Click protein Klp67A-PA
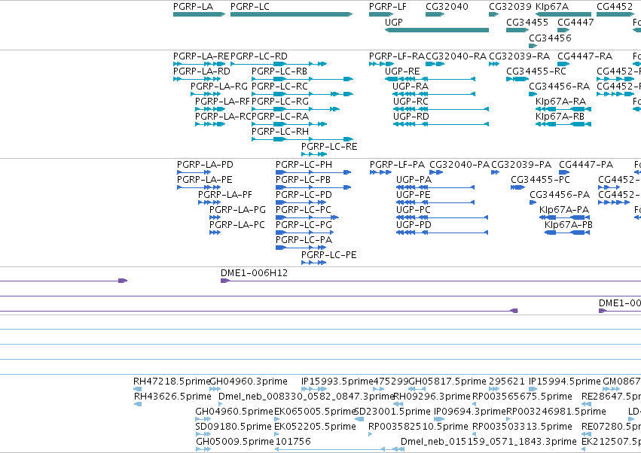 (x=565, y=217)
